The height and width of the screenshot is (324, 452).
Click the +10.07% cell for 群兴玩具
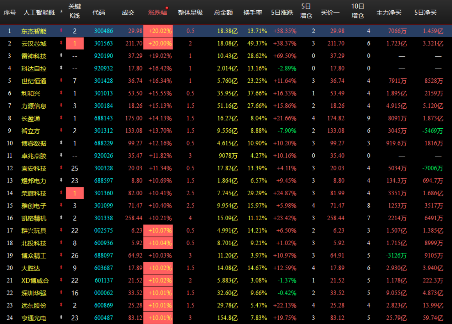pyautogui.click(x=158, y=231)
